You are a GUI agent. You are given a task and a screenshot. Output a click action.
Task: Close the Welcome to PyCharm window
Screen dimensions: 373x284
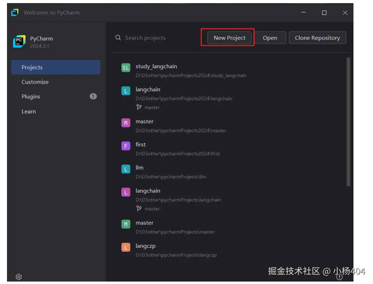click(x=345, y=13)
